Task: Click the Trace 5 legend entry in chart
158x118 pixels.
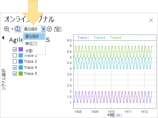Action: coord(116,38)
